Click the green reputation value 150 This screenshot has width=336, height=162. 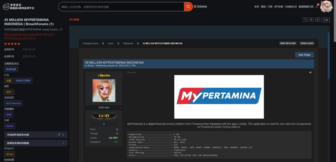click(116, 142)
